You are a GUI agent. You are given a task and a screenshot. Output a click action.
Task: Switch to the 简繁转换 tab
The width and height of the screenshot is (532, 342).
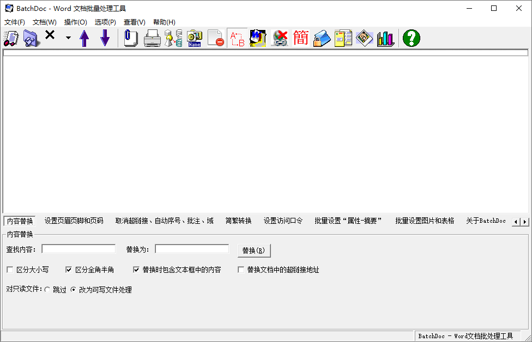238,221
